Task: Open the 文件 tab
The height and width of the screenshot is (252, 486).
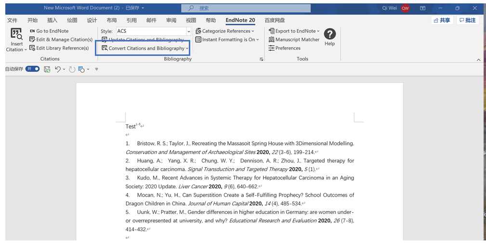Action: (13, 20)
